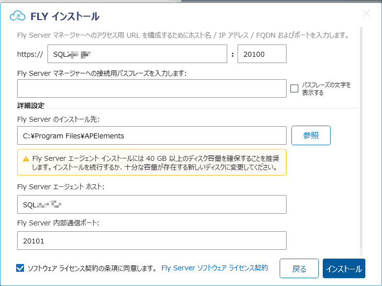Click the 参照 browse button
Viewport: 382px width, 286px height.
click(311, 135)
